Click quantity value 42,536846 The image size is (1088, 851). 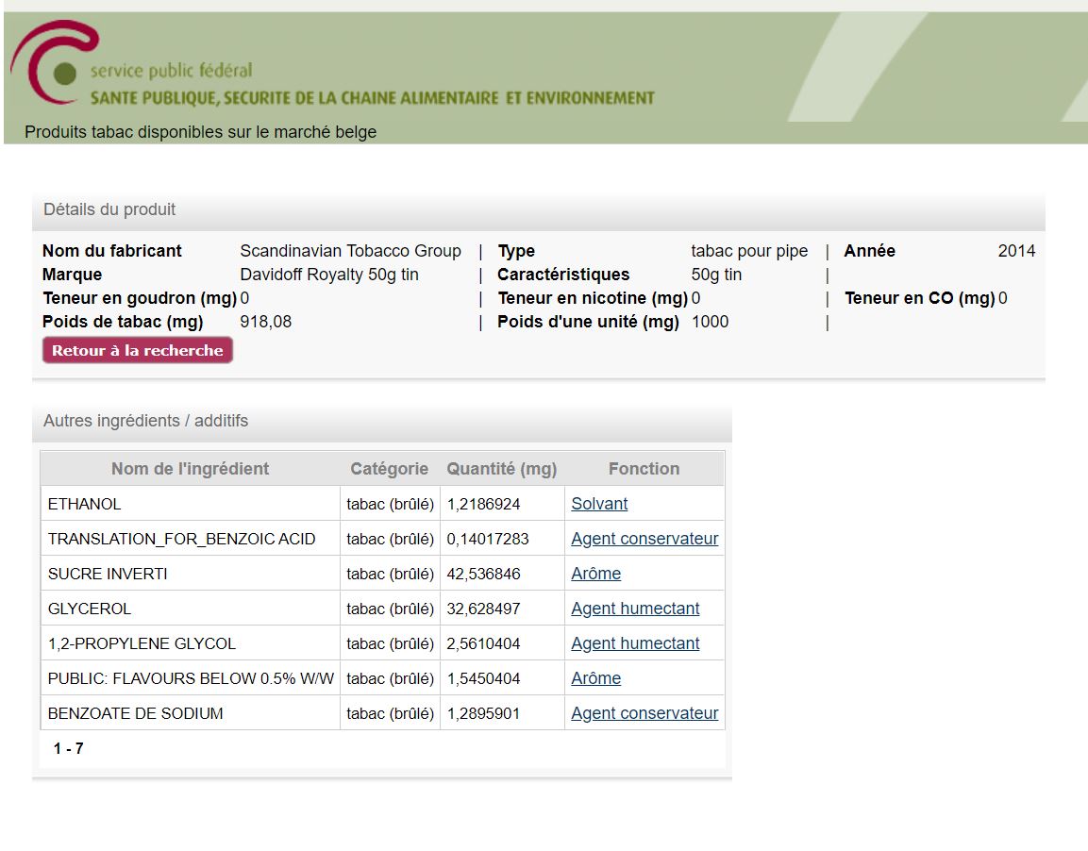coord(484,575)
